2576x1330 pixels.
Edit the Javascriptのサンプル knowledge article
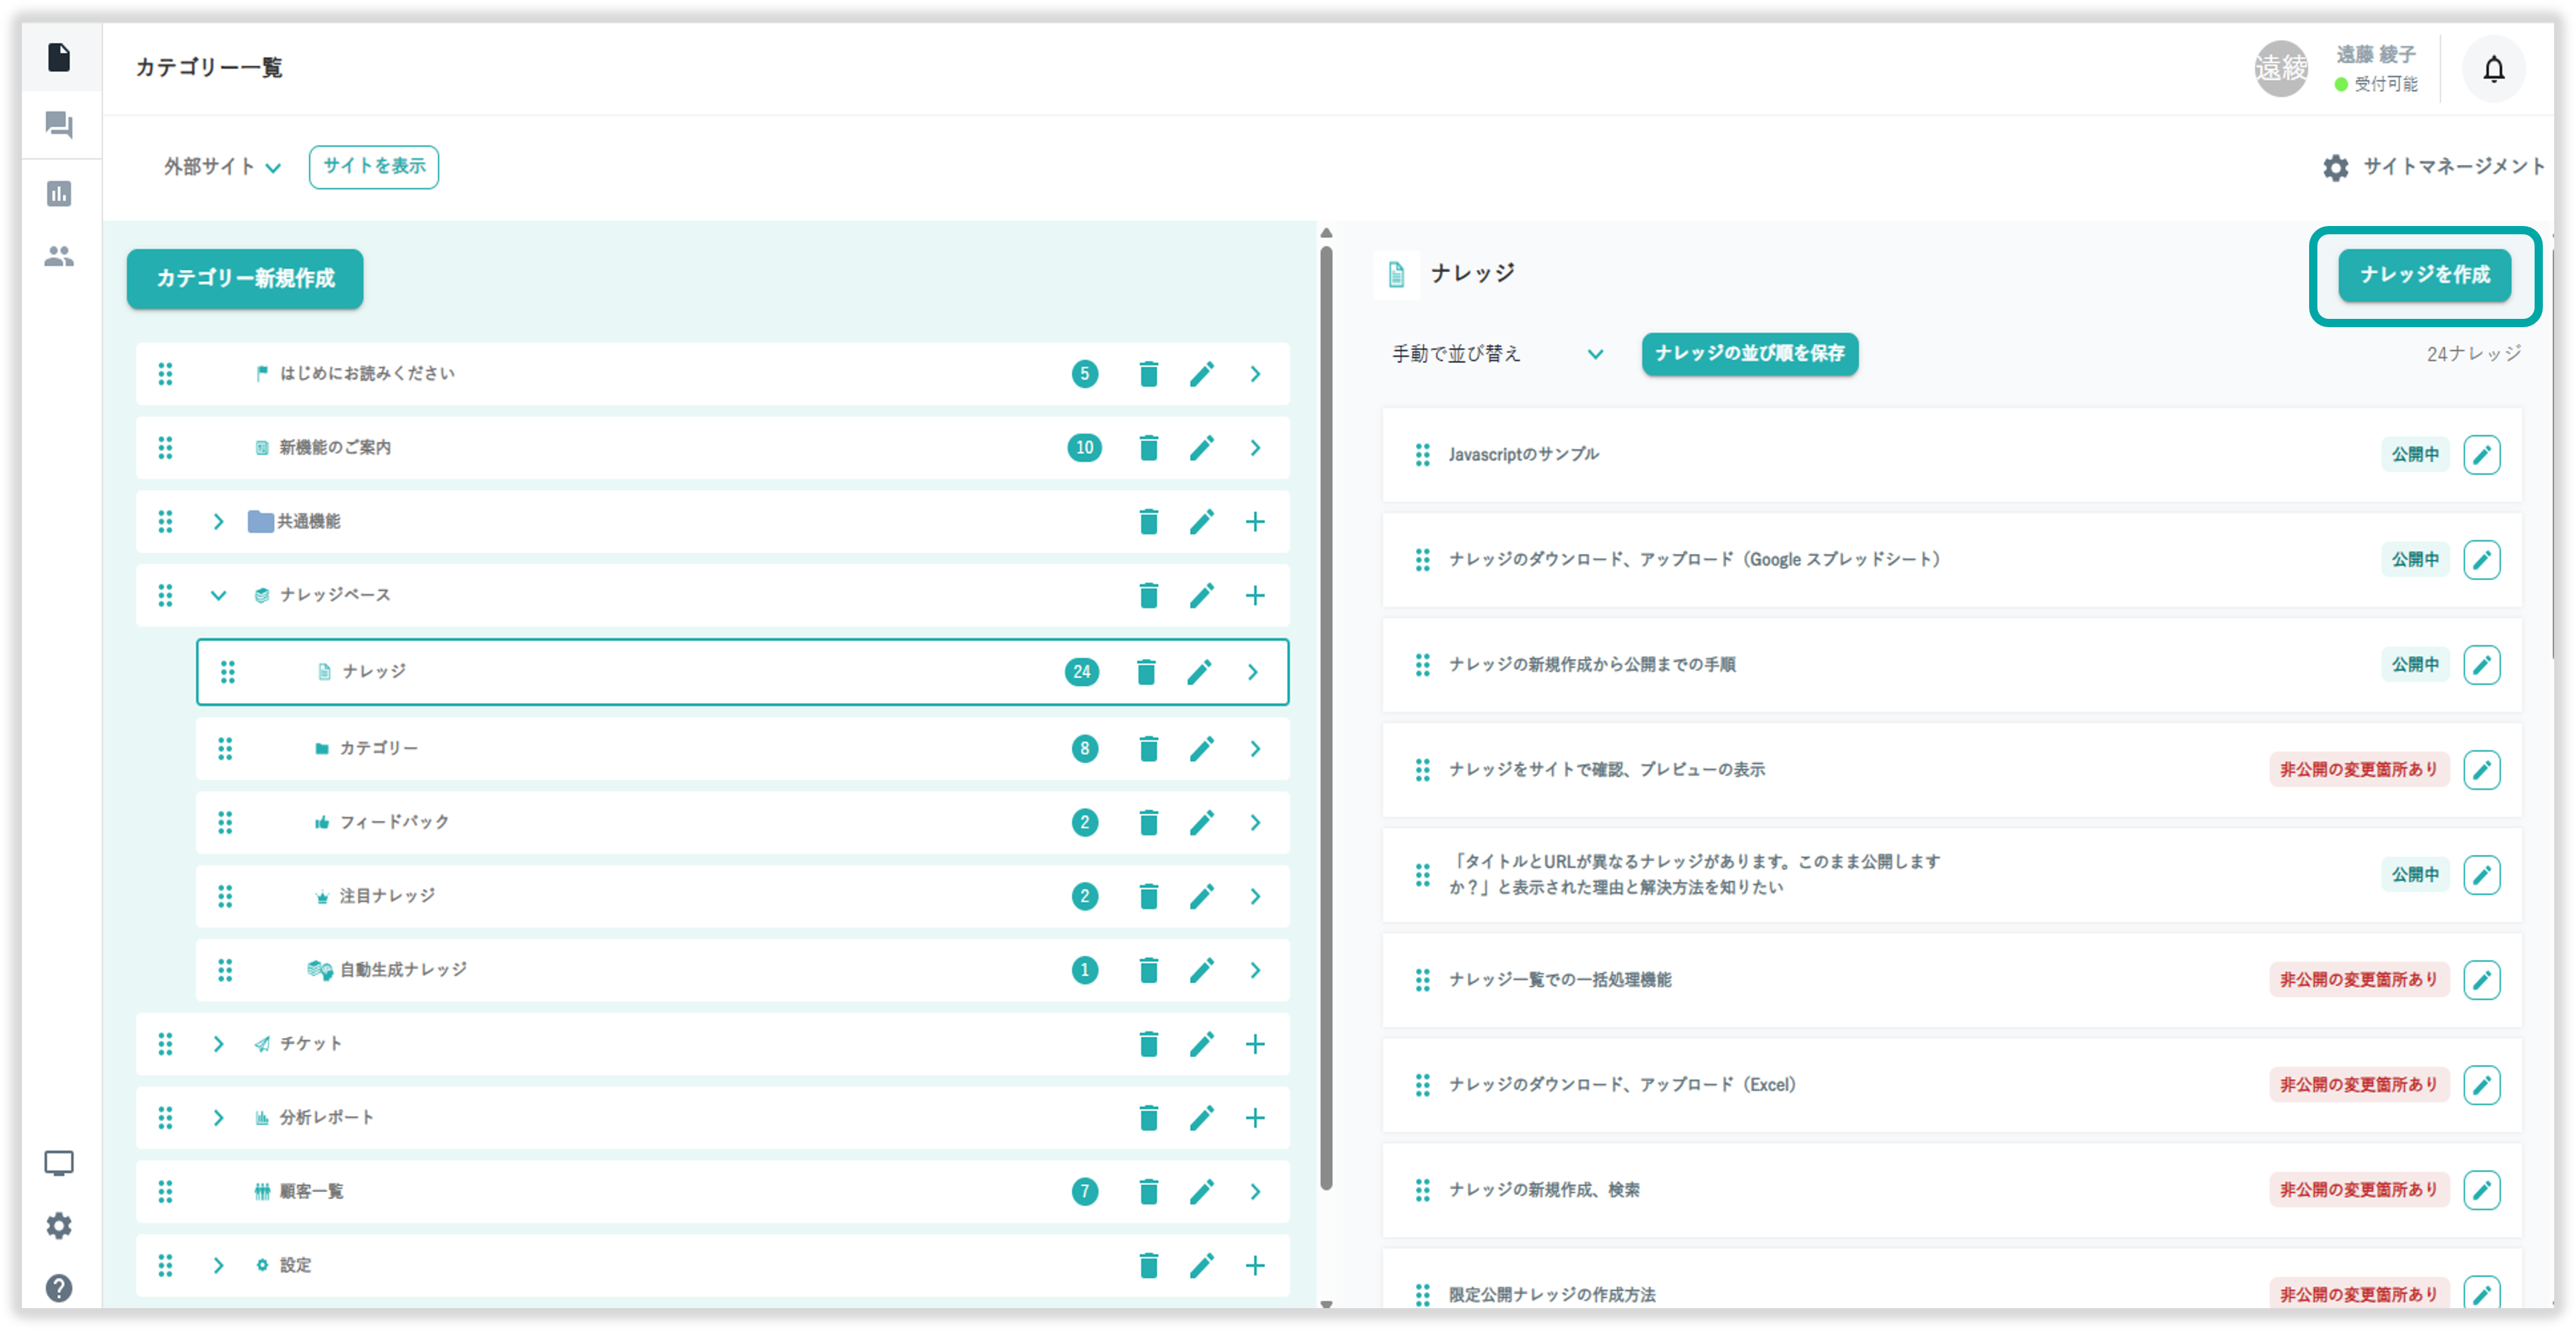tap(2481, 455)
